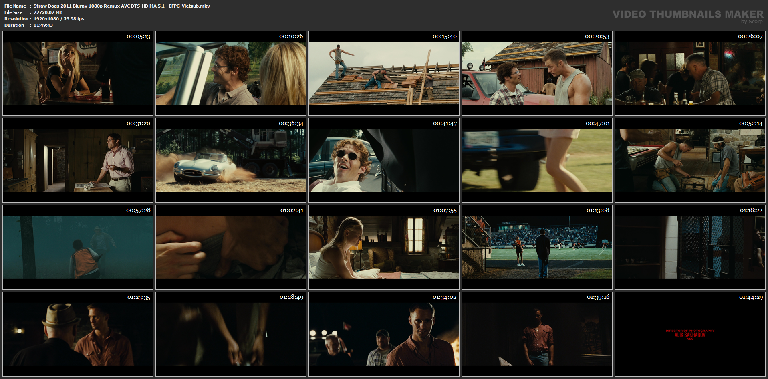Image resolution: width=768 pixels, height=379 pixels.
Task: Select the foggy forest thumbnail at 00:57:28
Action: [x=78, y=247]
